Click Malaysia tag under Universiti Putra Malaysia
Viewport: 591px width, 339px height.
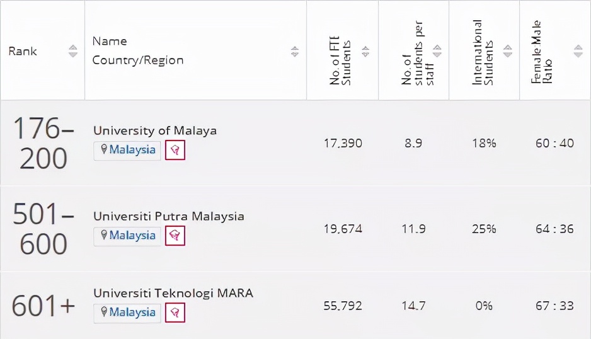point(127,236)
